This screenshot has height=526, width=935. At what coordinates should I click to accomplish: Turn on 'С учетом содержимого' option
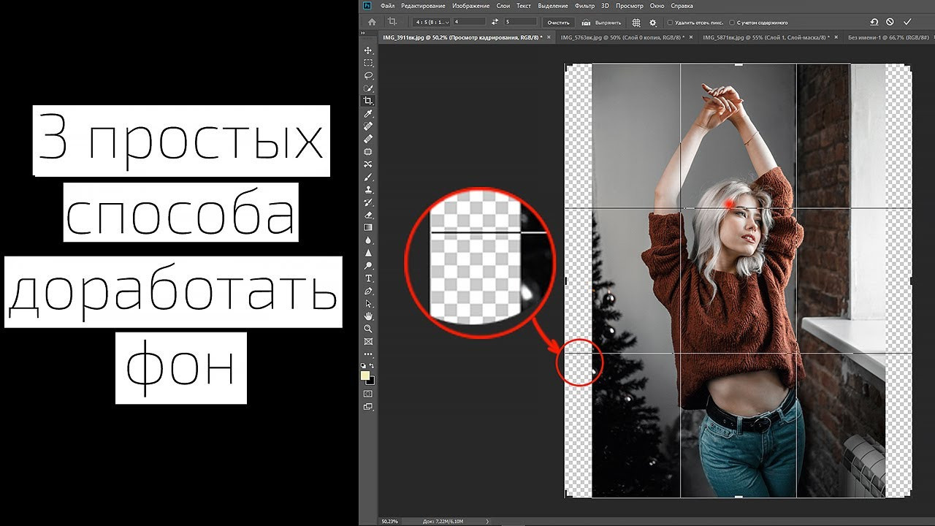pyautogui.click(x=733, y=22)
